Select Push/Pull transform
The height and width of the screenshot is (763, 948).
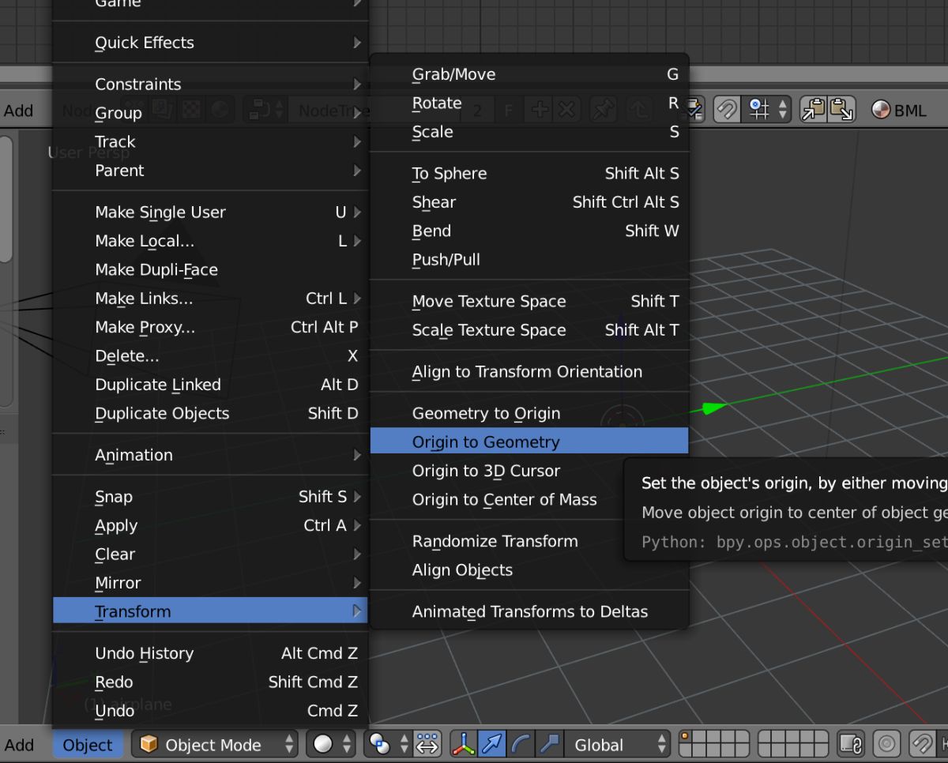(x=529, y=260)
